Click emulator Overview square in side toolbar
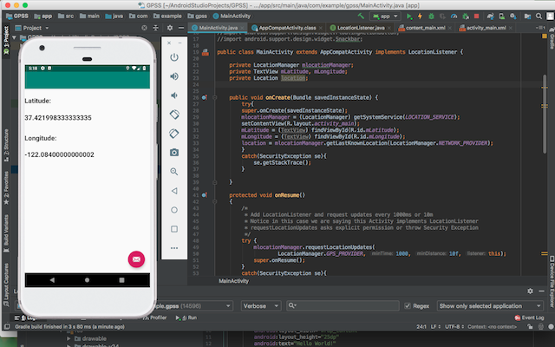The height and width of the screenshot is (347, 555). [174, 229]
